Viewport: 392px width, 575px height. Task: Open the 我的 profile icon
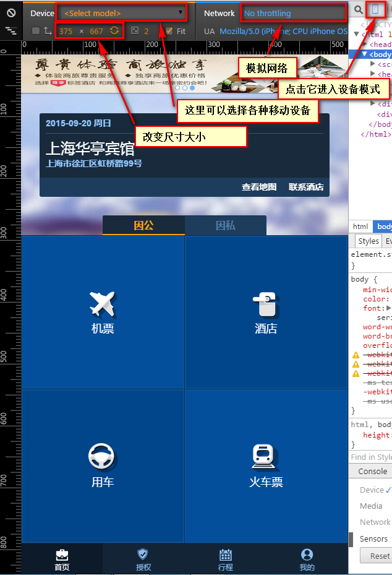click(x=307, y=555)
